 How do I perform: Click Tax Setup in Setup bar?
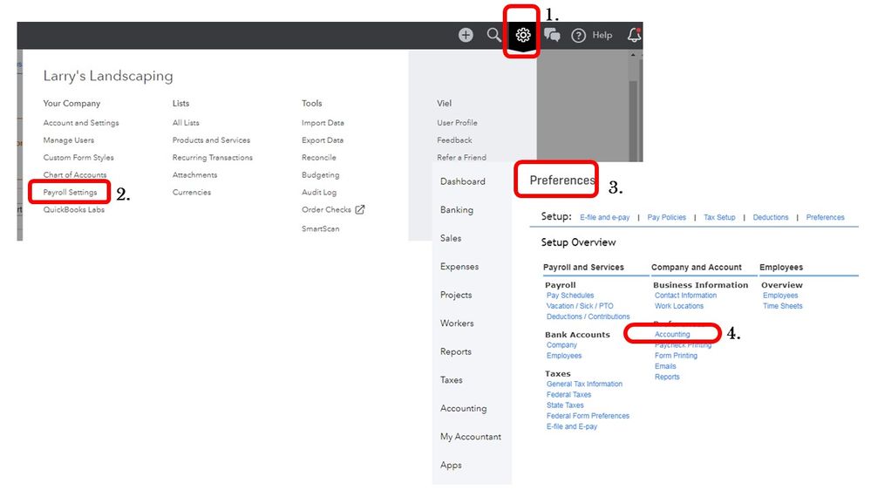[x=719, y=217]
